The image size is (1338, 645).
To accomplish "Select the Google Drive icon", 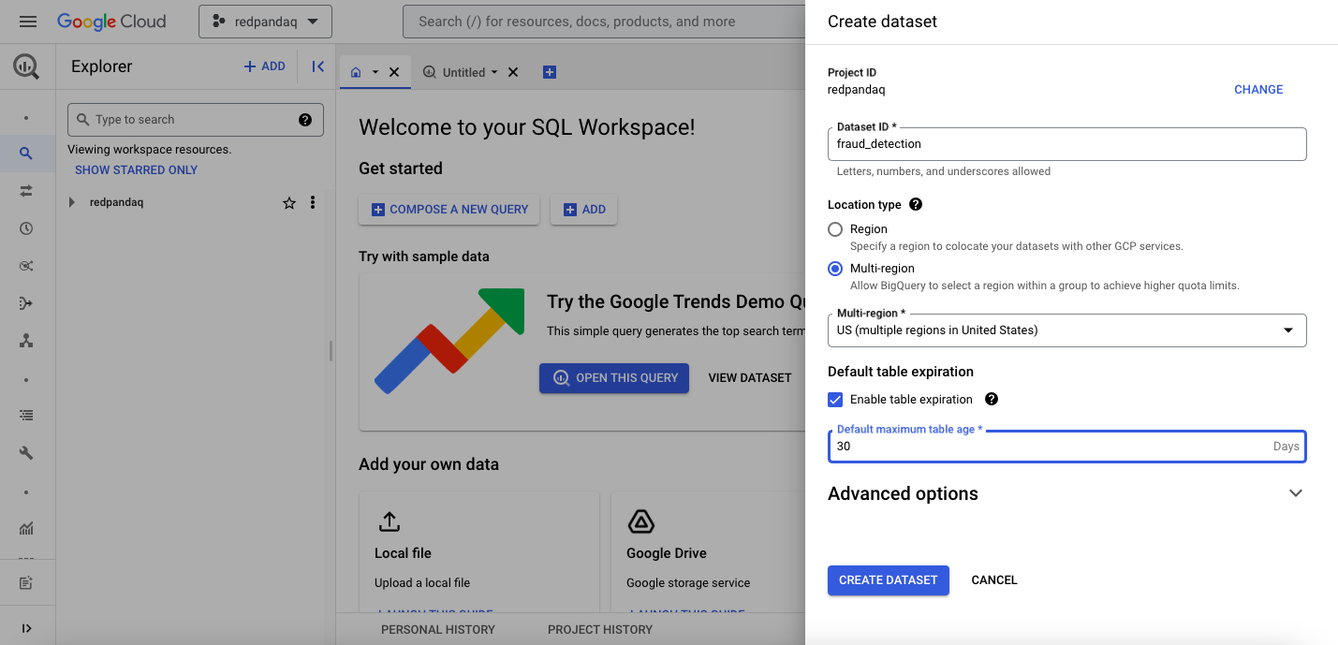I will (640, 521).
